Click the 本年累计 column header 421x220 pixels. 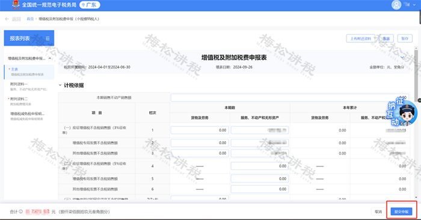[x=350, y=108]
